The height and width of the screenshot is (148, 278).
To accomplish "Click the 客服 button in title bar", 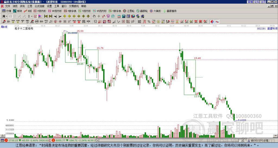I will (250, 2).
